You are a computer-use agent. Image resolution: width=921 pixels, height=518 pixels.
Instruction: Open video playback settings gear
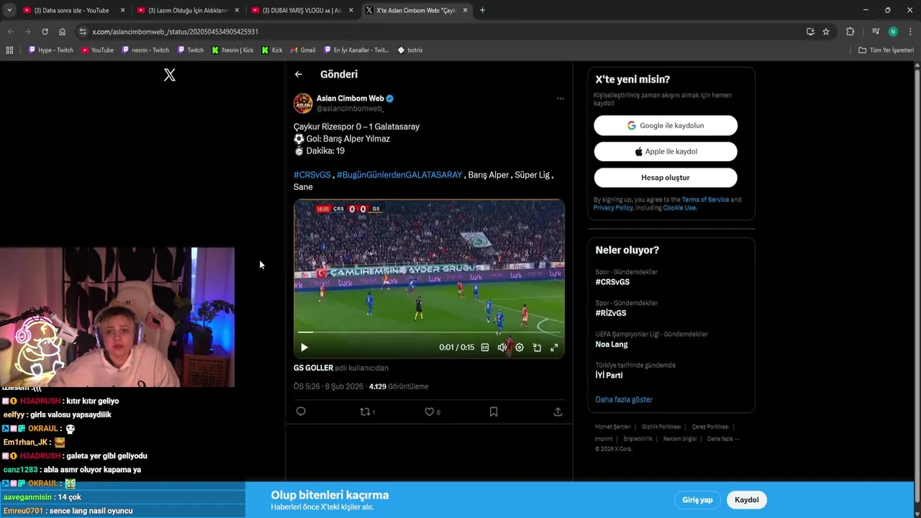click(520, 347)
